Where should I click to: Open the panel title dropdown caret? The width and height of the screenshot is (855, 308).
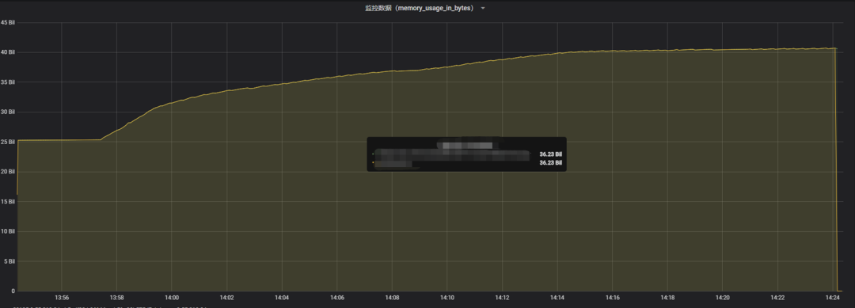pos(483,8)
